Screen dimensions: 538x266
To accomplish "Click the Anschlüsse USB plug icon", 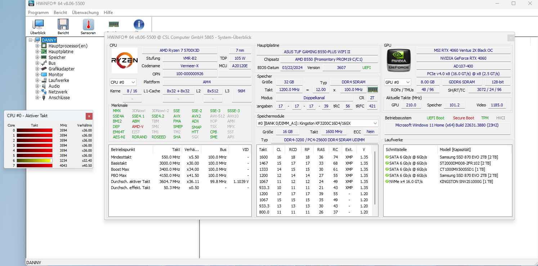I will point(44,98).
